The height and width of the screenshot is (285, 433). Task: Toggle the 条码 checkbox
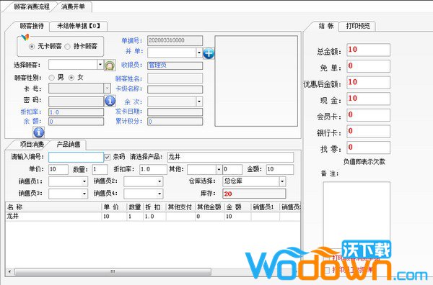point(107,157)
